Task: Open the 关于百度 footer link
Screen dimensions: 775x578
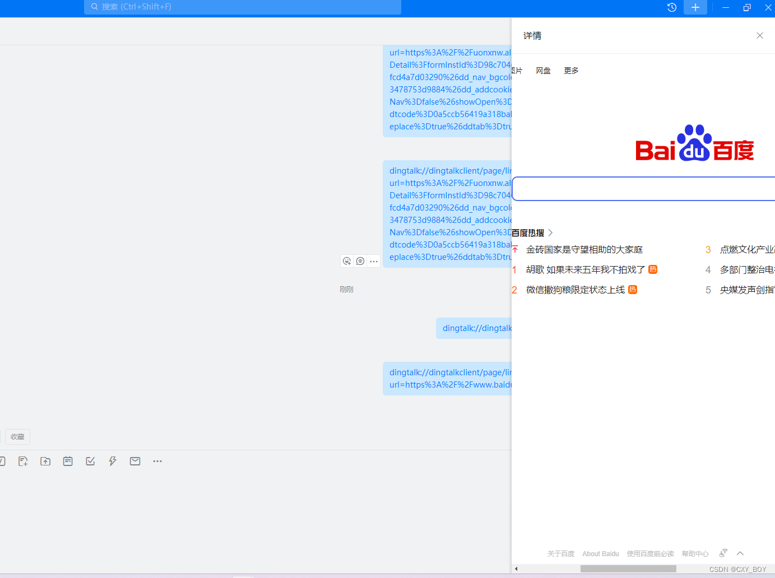Action: click(561, 554)
